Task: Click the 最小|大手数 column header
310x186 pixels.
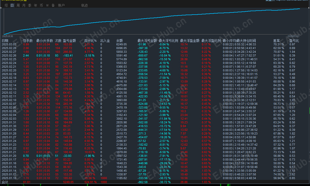Action: click(44, 41)
